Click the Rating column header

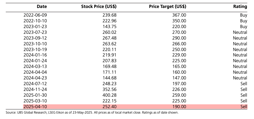240,7
